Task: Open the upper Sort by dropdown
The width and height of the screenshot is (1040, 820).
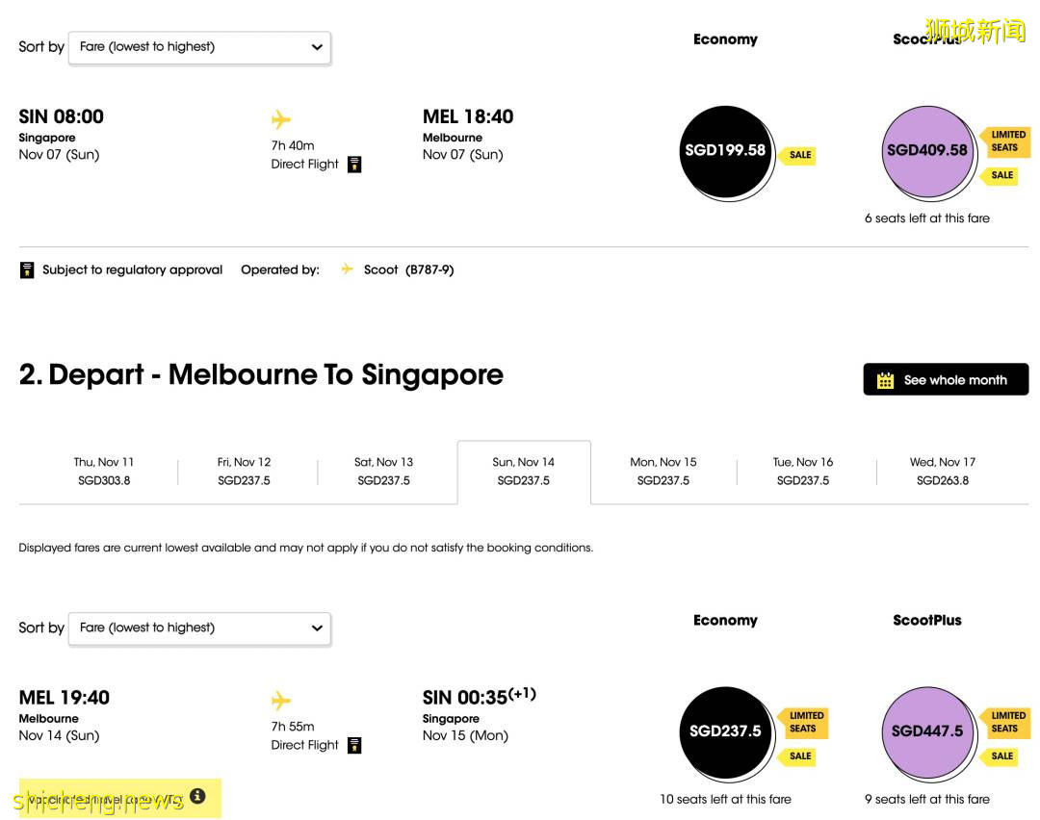Action: point(199,47)
